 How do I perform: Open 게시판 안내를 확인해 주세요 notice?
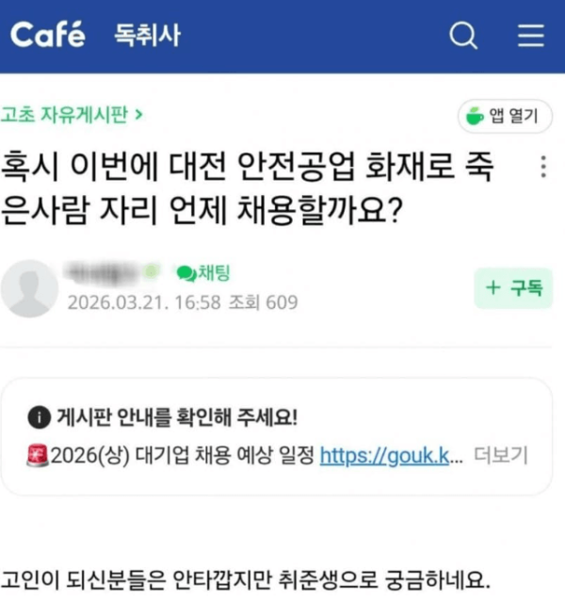click(177, 416)
